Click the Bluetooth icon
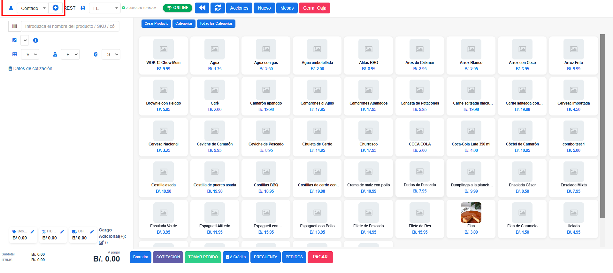The width and height of the screenshot is (613, 273). click(96, 54)
